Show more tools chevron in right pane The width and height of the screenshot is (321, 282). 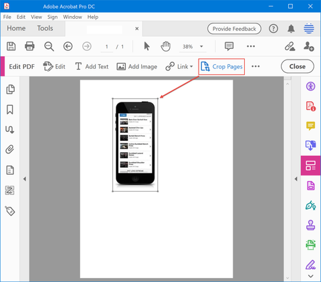point(310,276)
